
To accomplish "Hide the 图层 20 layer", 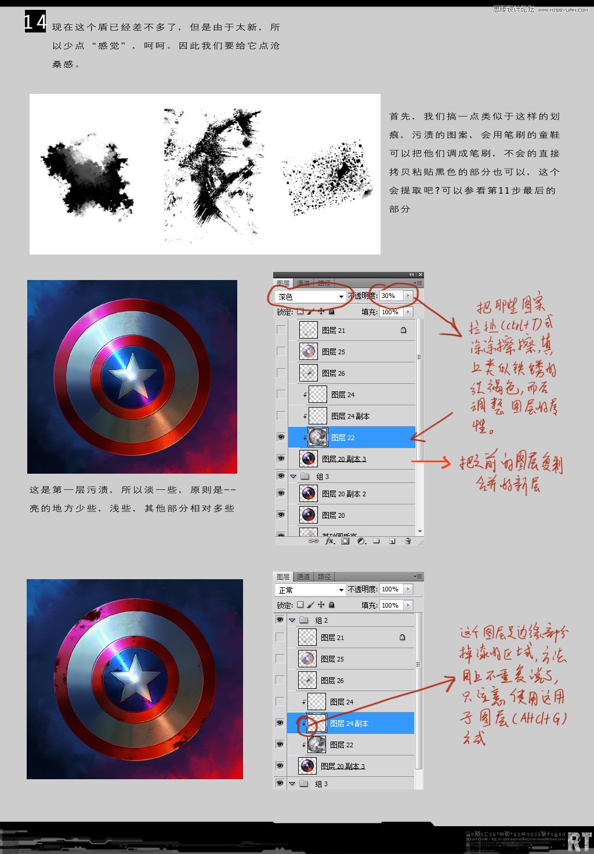I will 281,515.
